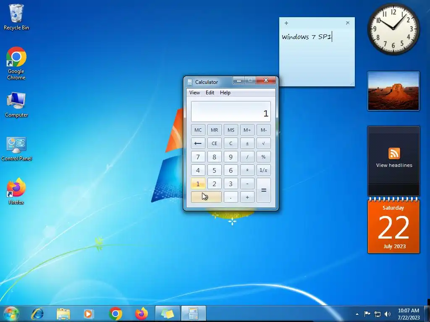Show hidden tray icons arrow
Screen dimensions: 430x322
[x=357, y=314]
